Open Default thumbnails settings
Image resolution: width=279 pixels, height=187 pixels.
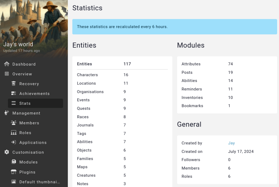(x=35, y=182)
